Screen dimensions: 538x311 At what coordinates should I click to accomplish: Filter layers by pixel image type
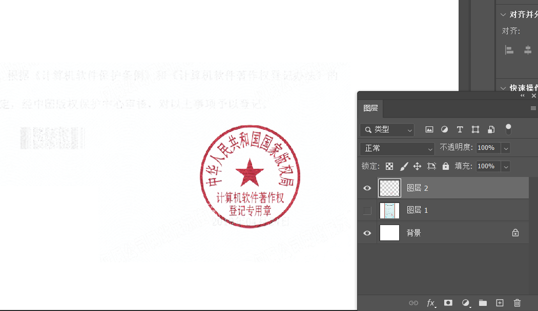point(429,129)
